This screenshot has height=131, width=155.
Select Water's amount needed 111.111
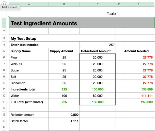[x=138, y=96]
